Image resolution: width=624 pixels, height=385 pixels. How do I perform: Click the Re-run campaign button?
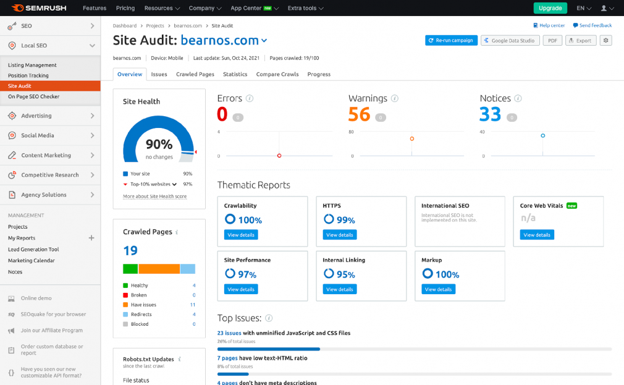451,40
